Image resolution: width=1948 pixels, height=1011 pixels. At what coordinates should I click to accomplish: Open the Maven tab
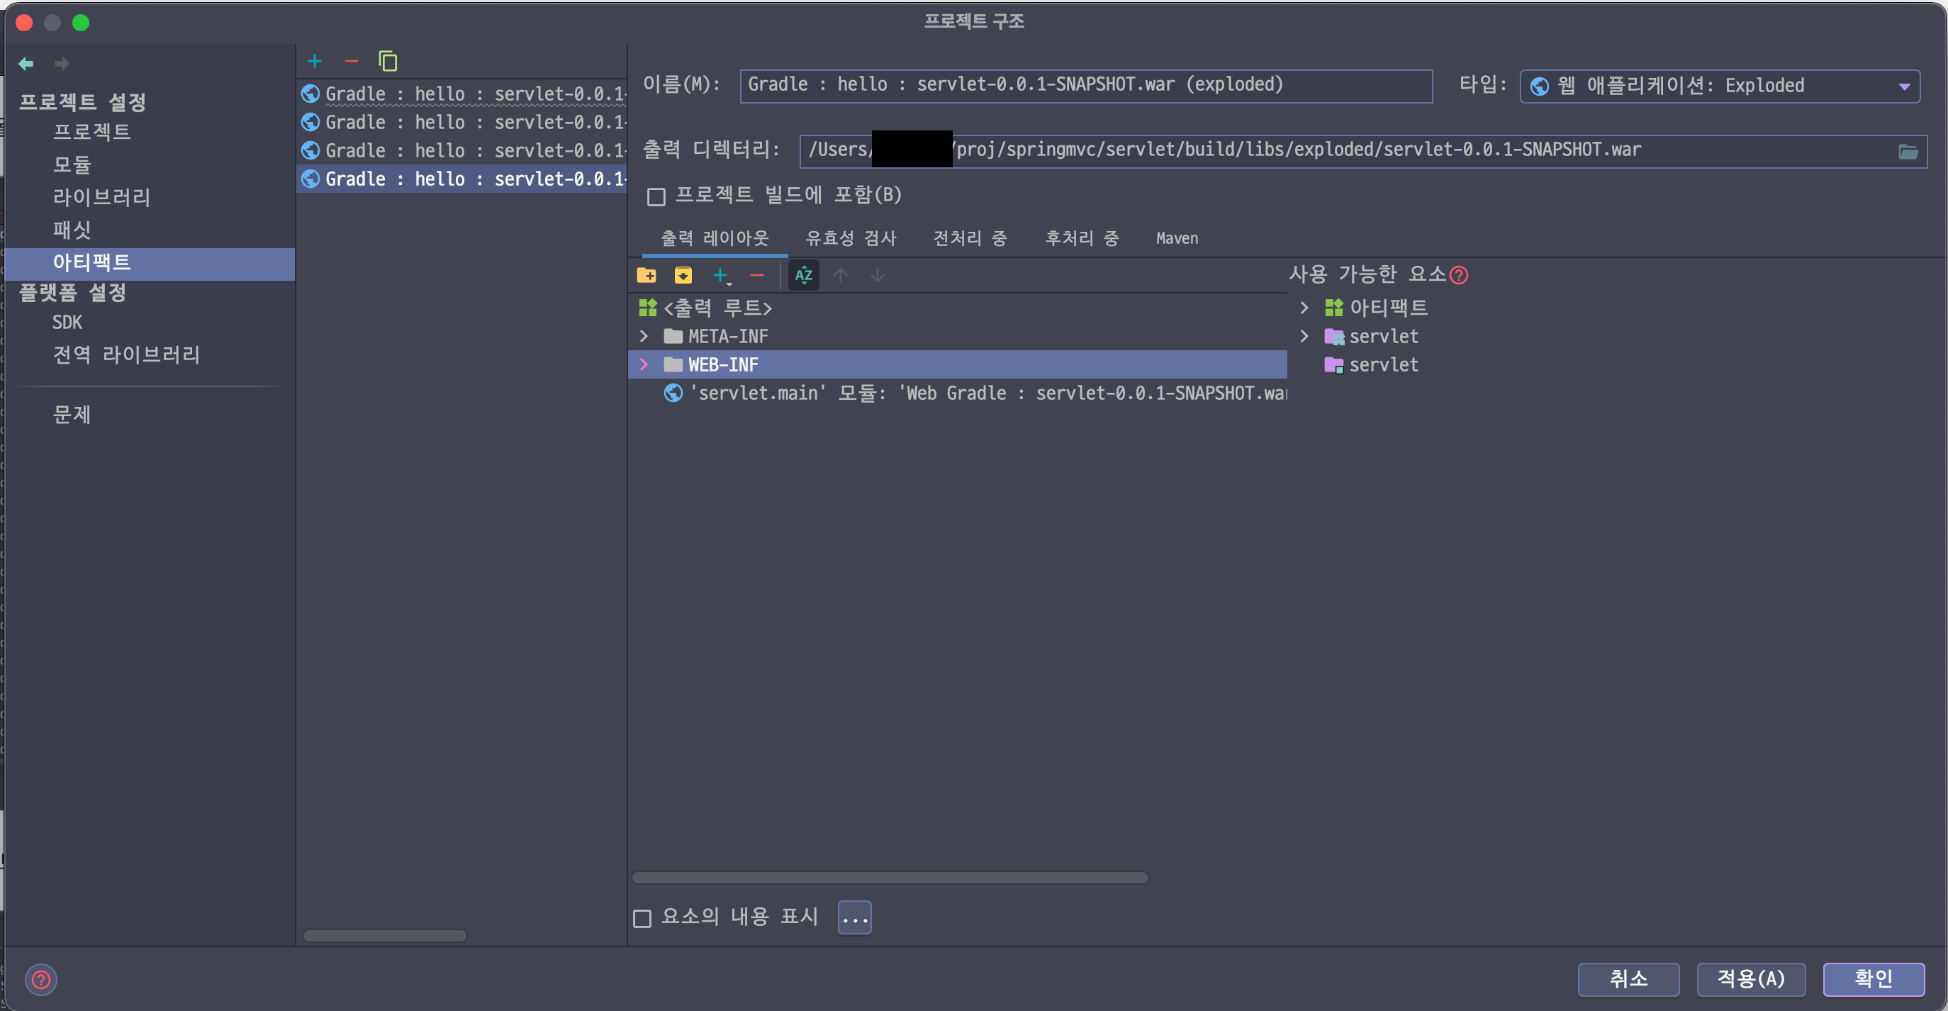[1177, 238]
